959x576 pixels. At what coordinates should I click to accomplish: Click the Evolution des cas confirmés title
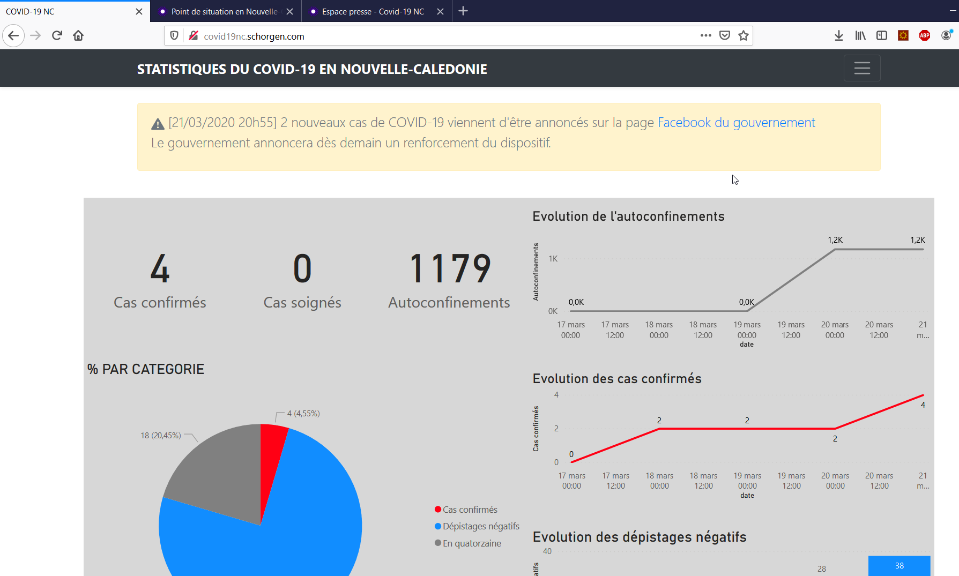(x=617, y=379)
